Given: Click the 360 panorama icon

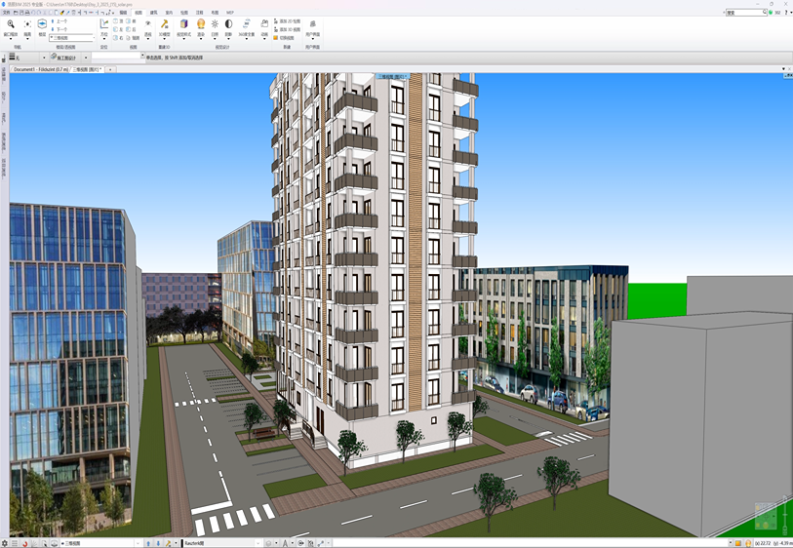Looking at the screenshot, I should [246, 24].
